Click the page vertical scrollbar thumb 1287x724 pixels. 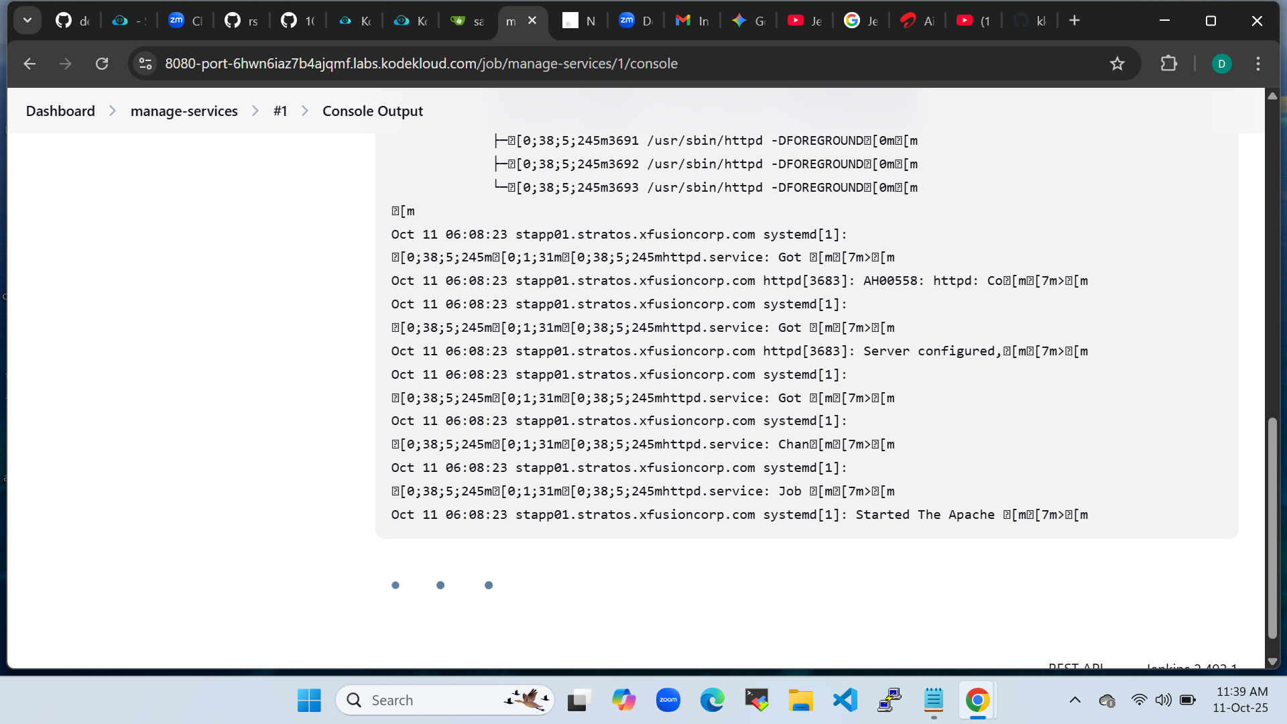(1272, 528)
